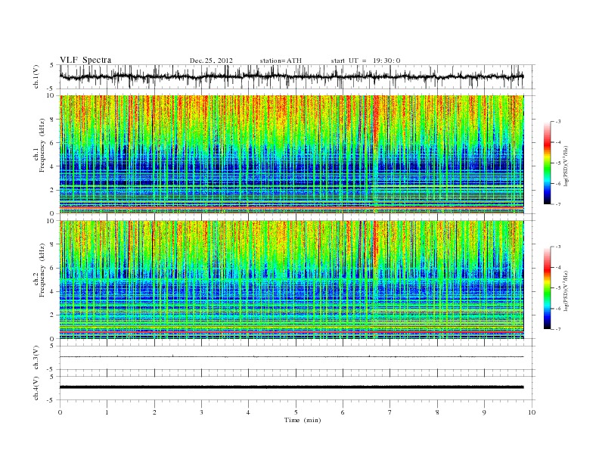Click the ch.2 PSD color scale bar
The width and height of the screenshot is (599, 463).
[547, 288]
